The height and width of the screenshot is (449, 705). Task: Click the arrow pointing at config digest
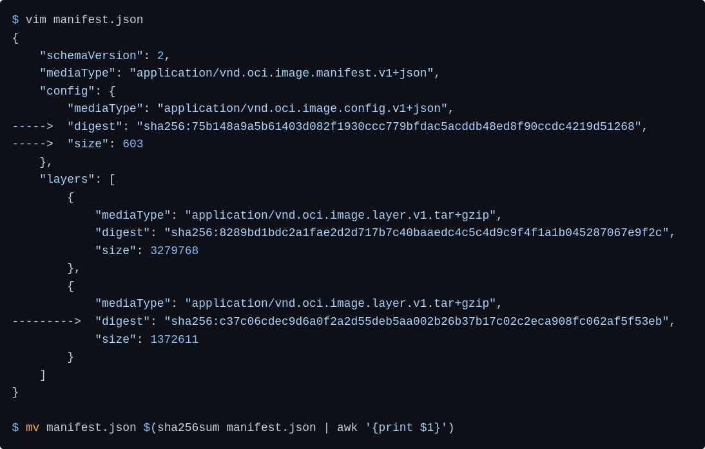tap(32, 127)
